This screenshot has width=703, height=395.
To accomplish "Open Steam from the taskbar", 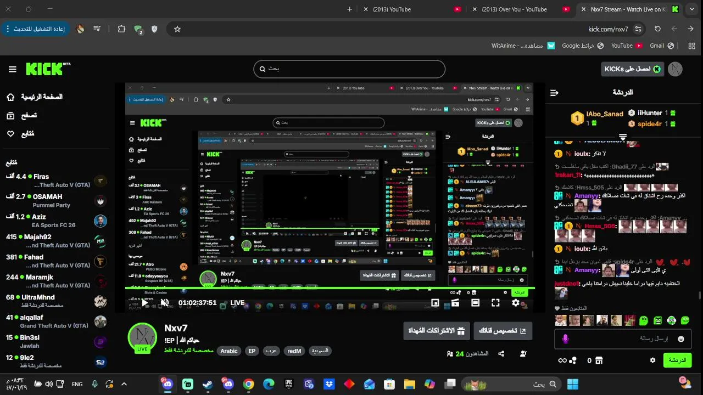I will [x=208, y=384].
